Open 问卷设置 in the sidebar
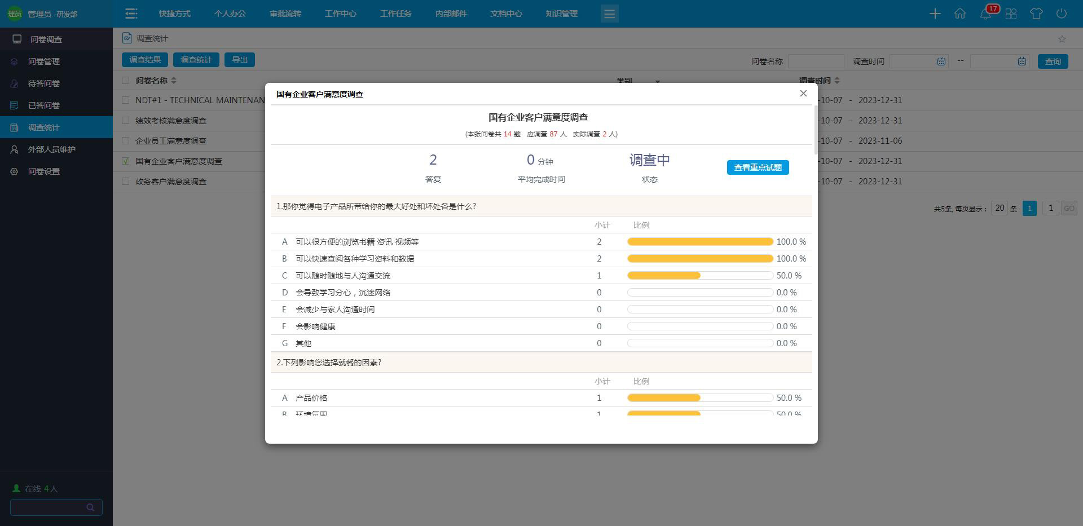 coord(43,171)
